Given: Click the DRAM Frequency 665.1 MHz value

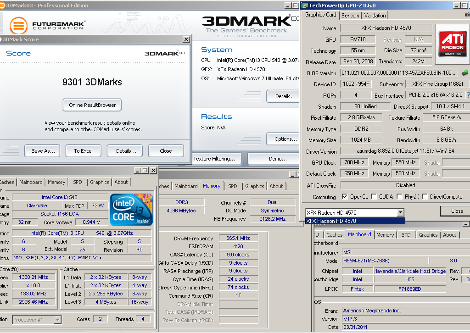Looking at the screenshot, I should click(x=238, y=238).
